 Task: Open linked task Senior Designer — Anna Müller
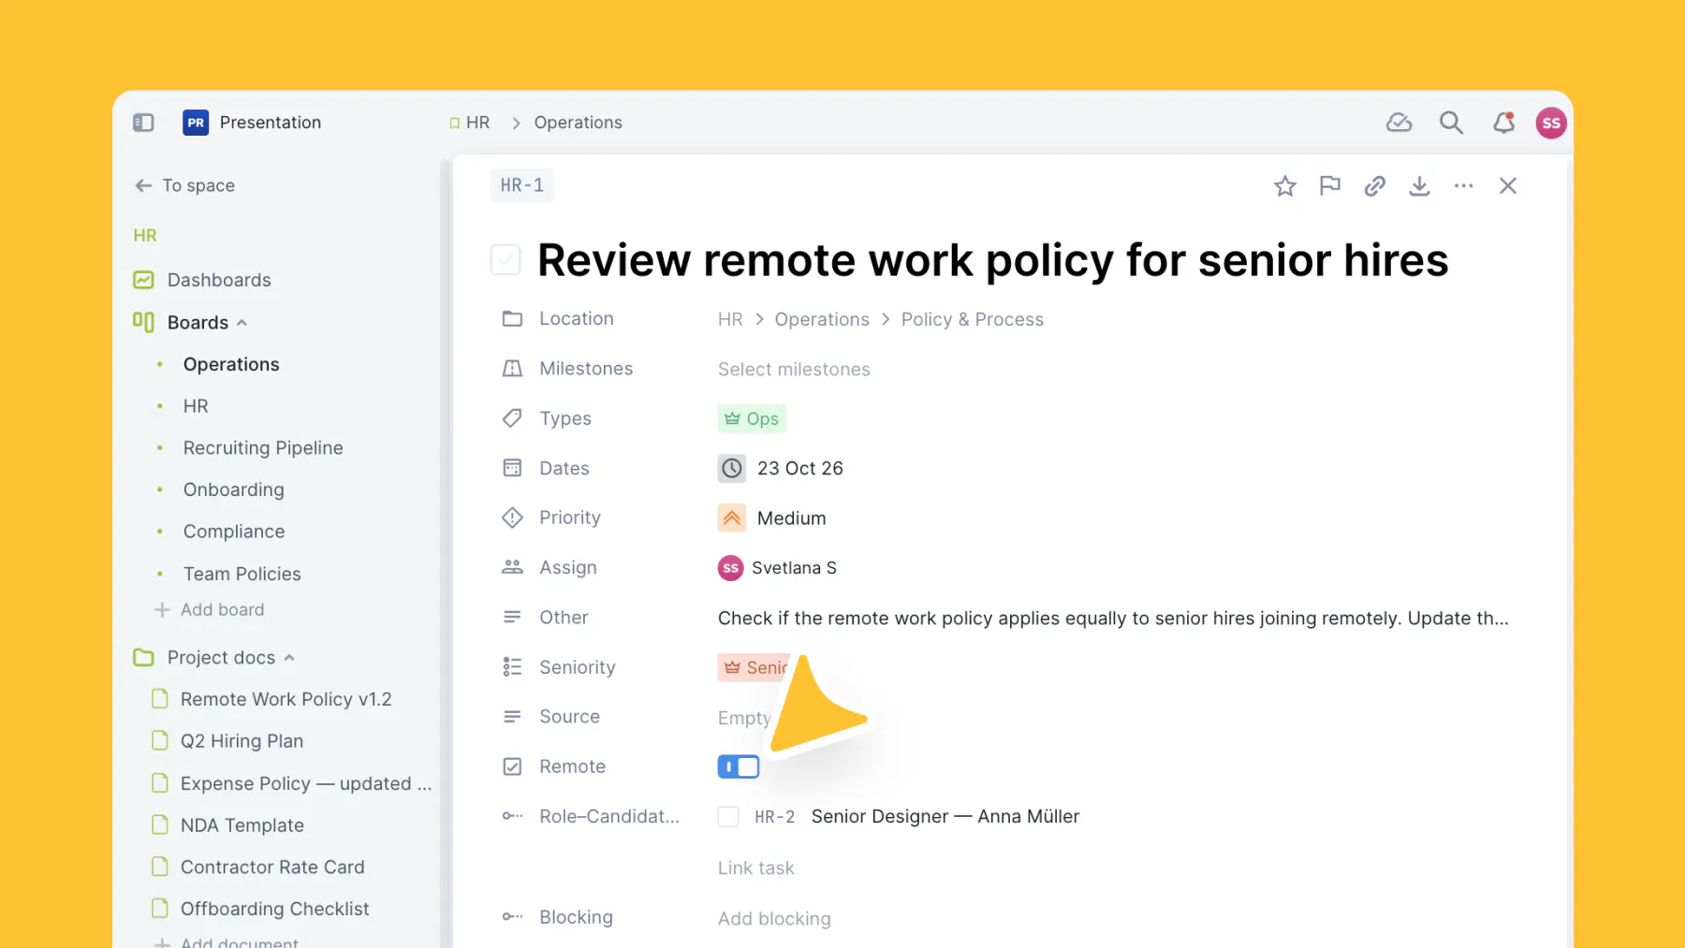945,817
